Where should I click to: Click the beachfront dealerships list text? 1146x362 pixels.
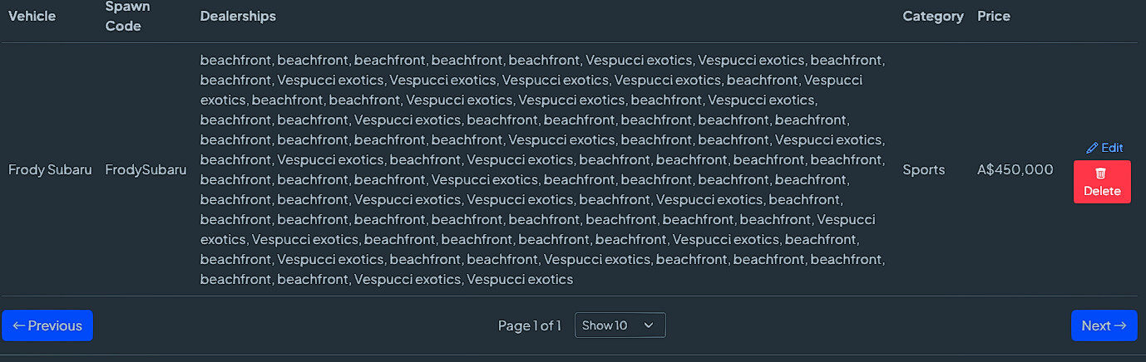pos(543,169)
